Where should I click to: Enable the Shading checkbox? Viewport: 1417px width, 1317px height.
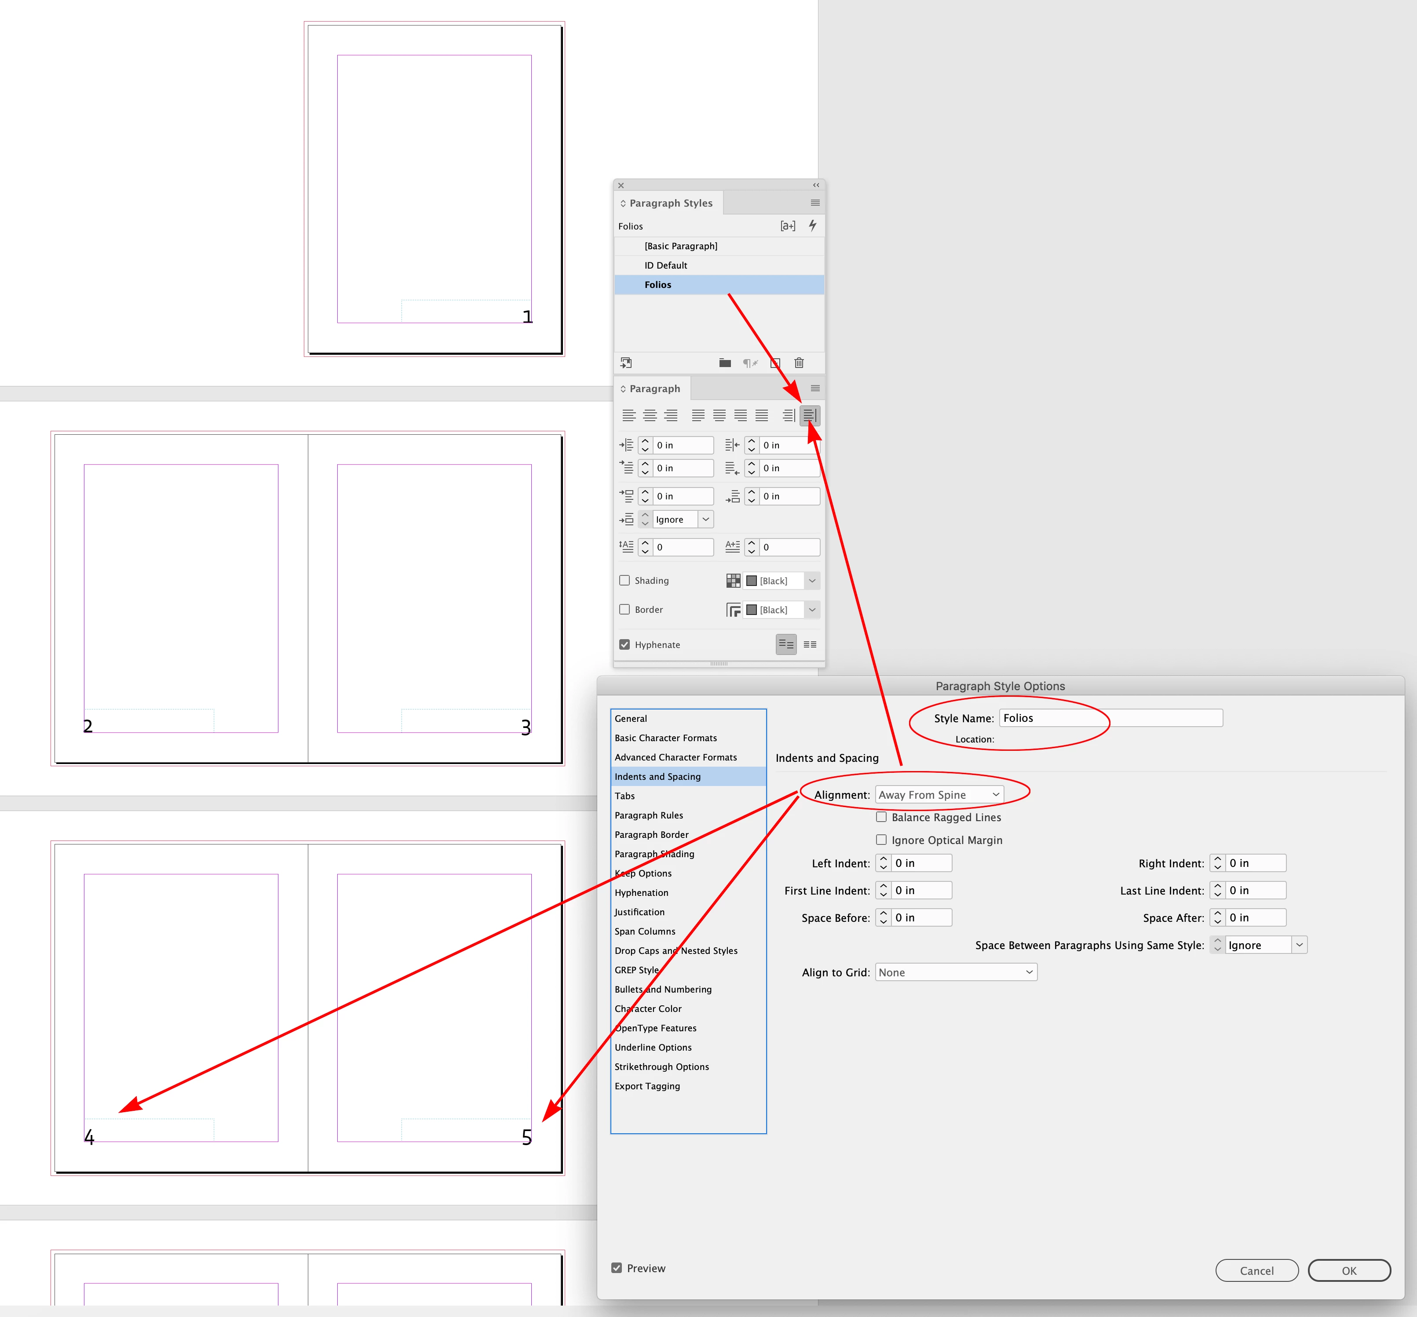625,581
